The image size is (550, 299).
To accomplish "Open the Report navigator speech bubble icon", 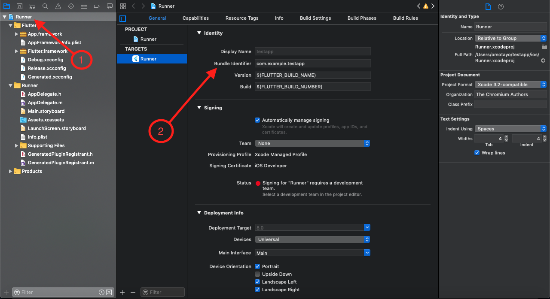I will point(110,6).
